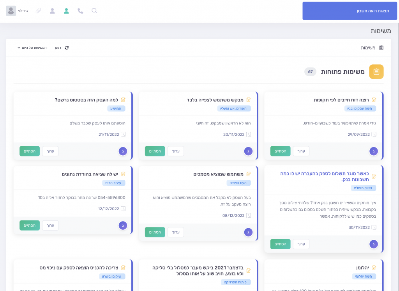This screenshot has width=399, height=291.
Task: Click the calendar icon next to 12/12/2022
Action: click(x=123, y=209)
